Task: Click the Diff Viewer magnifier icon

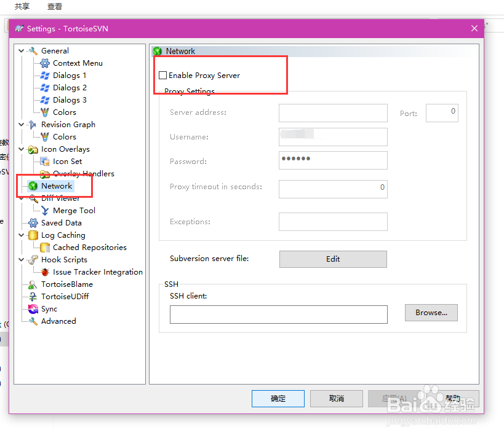Action: tap(34, 198)
